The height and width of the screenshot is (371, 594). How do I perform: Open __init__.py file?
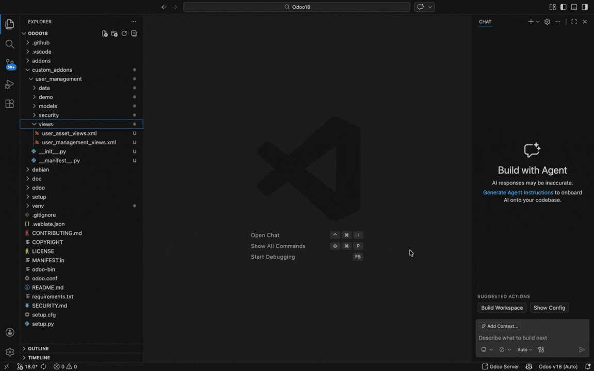(81, 152)
